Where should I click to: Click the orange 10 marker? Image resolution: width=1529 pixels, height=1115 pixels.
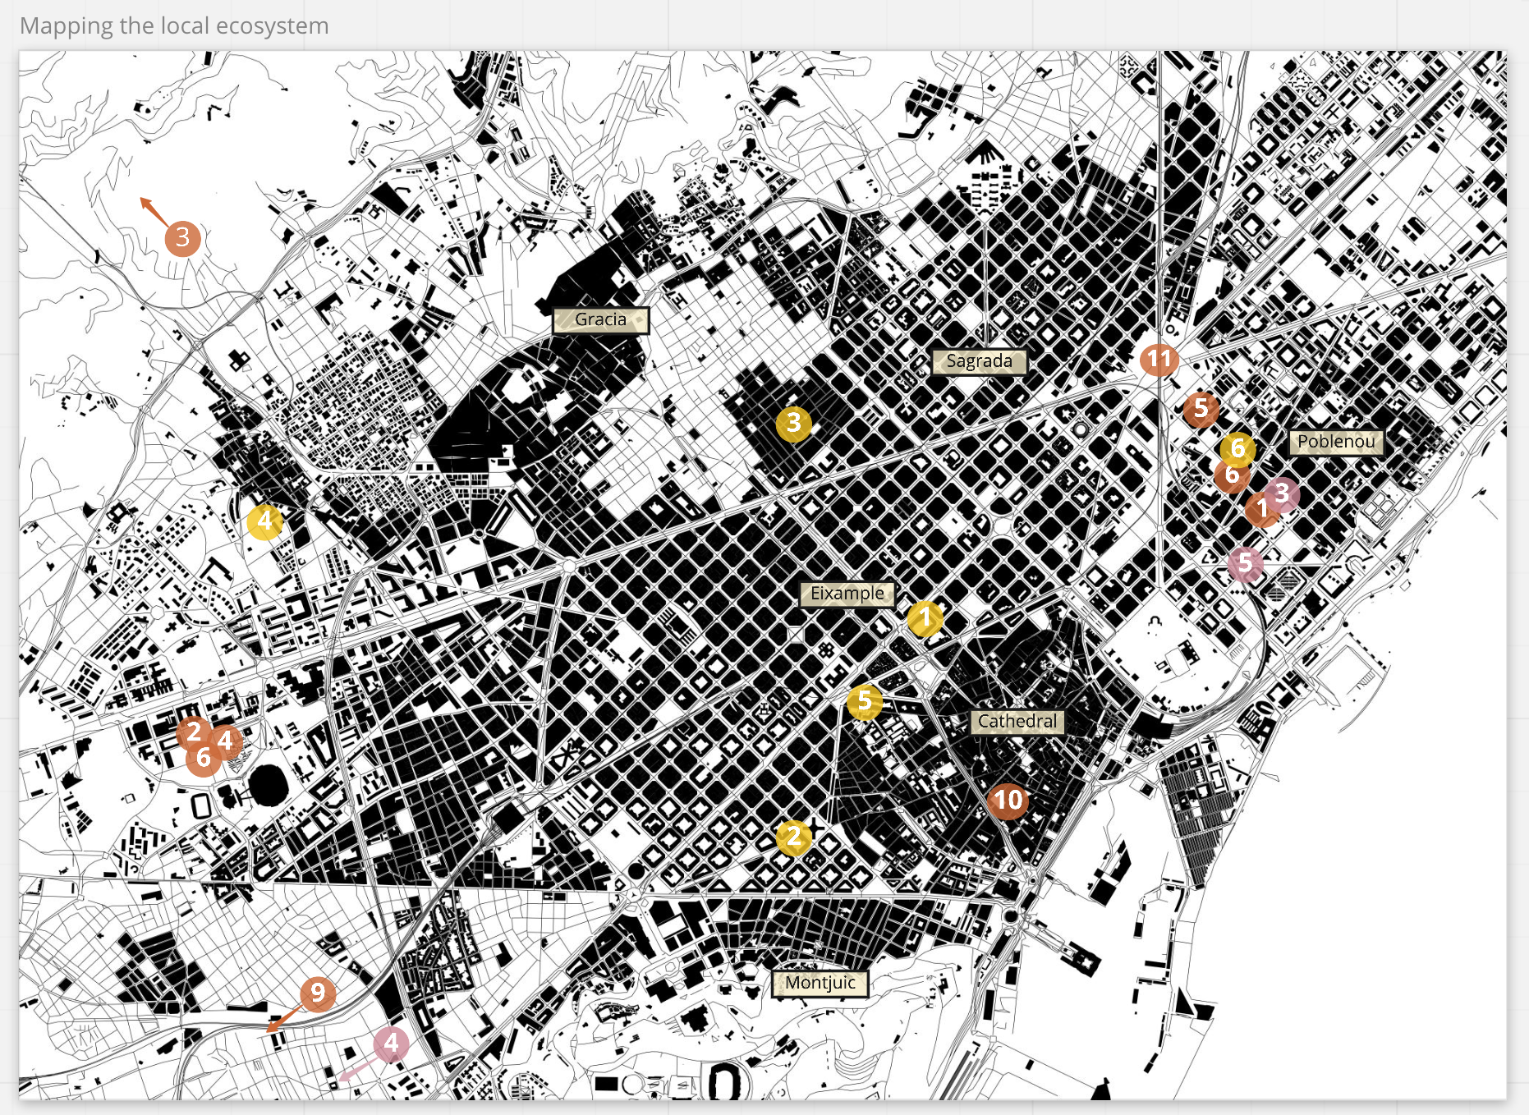1008,801
